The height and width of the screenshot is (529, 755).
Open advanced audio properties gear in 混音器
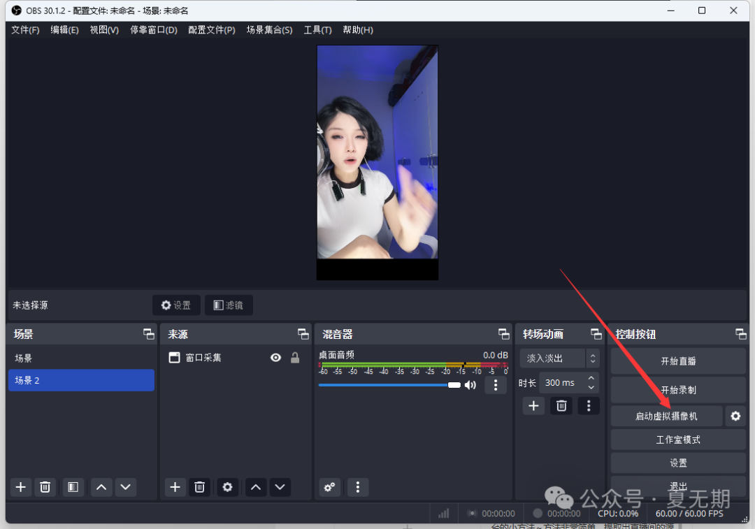[x=330, y=487]
